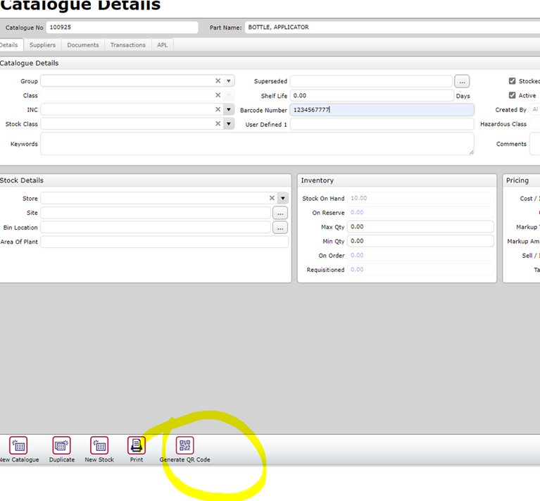540x501 pixels.
Task: Click the New Catalogue icon
Action: (x=18, y=445)
